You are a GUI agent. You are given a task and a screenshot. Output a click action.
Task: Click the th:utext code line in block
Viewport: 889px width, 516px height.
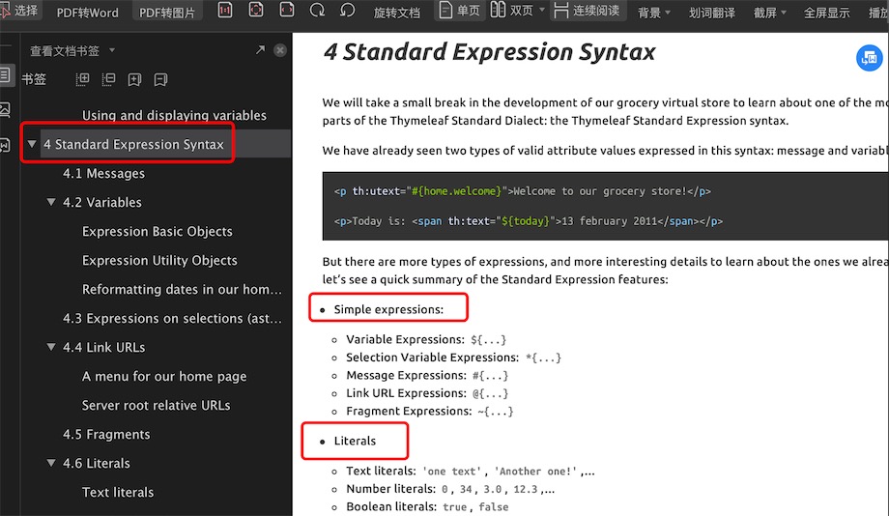pyautogui.click(x=522, y=191)
